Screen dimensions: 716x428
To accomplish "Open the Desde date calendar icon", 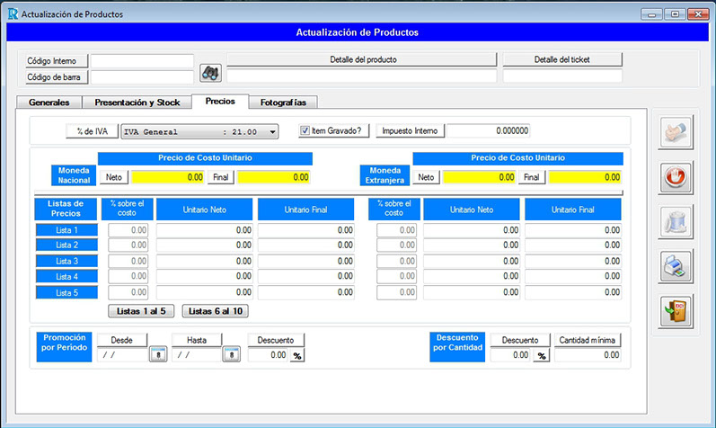I will click(x=156, y=354).
